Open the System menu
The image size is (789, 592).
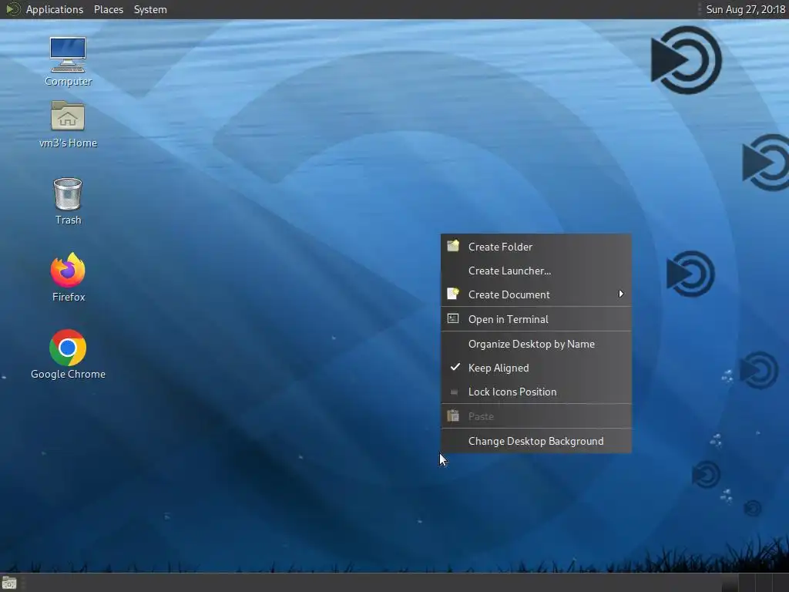(150, 9)
